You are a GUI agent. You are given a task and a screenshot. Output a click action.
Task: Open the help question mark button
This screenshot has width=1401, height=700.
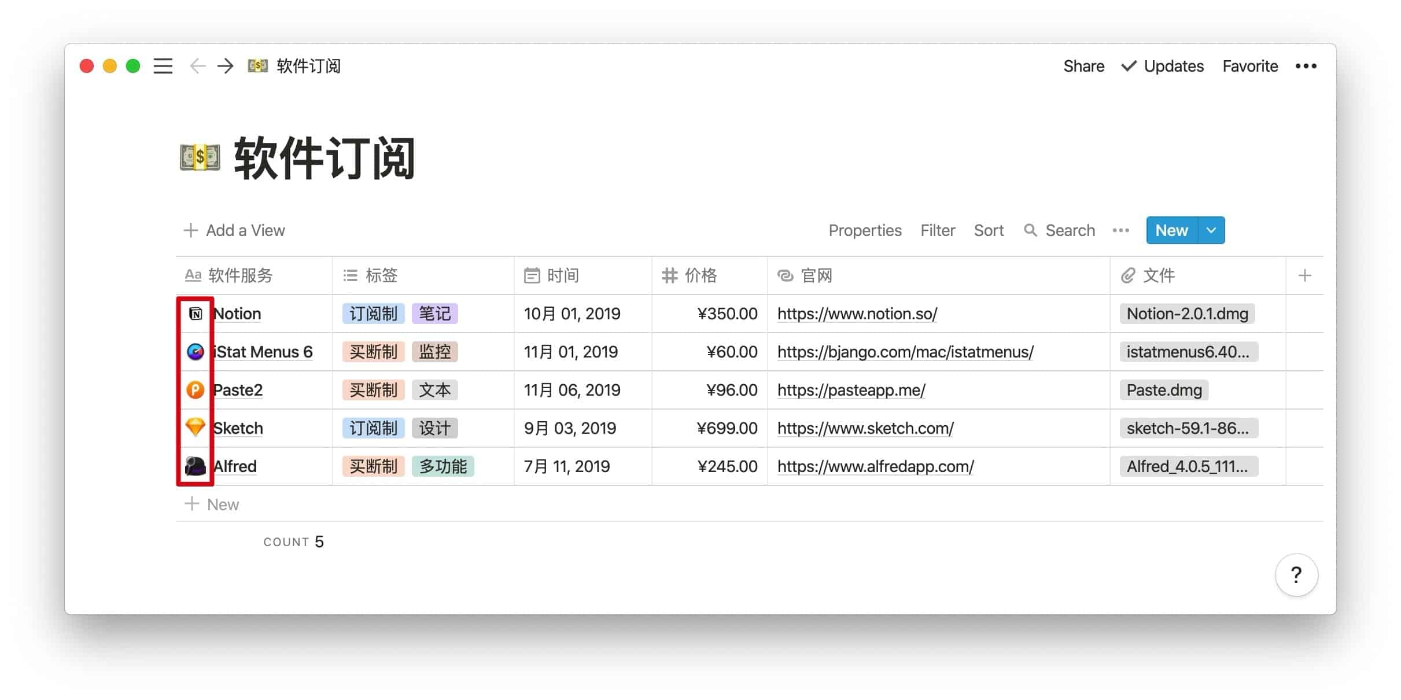click(x=1297, y=575)
